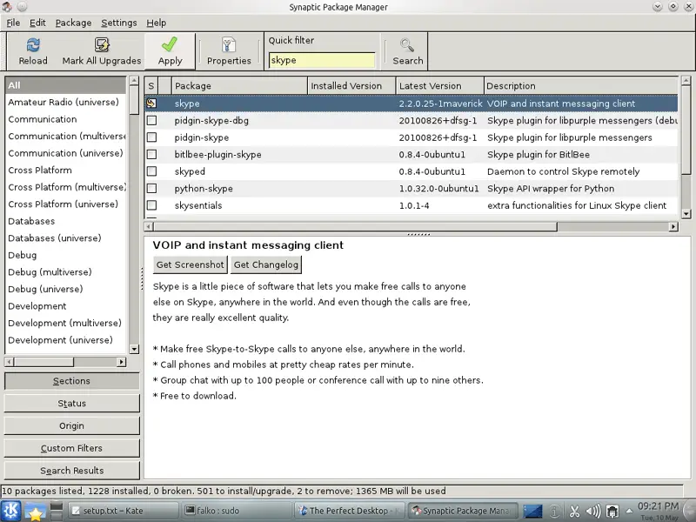Open the package Properties toolbar icon
The image size is (696, 522).
click(x=229, y=45)
